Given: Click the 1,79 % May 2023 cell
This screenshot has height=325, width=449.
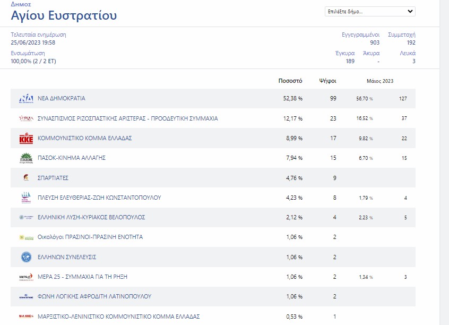Looking at the screenshot, I should tap(366, 198).
